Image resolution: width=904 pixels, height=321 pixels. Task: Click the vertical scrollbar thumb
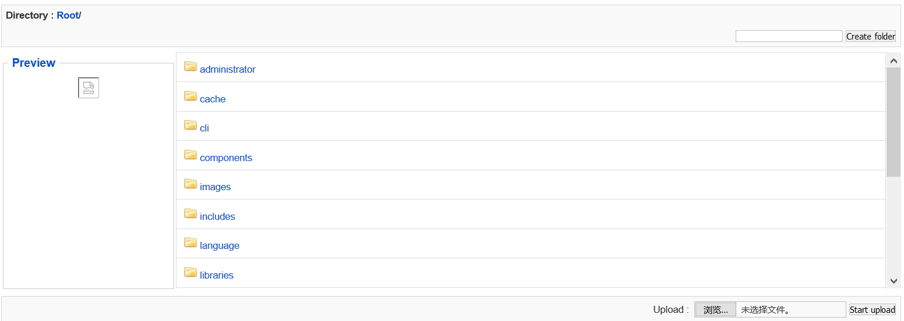click(894, 122)
